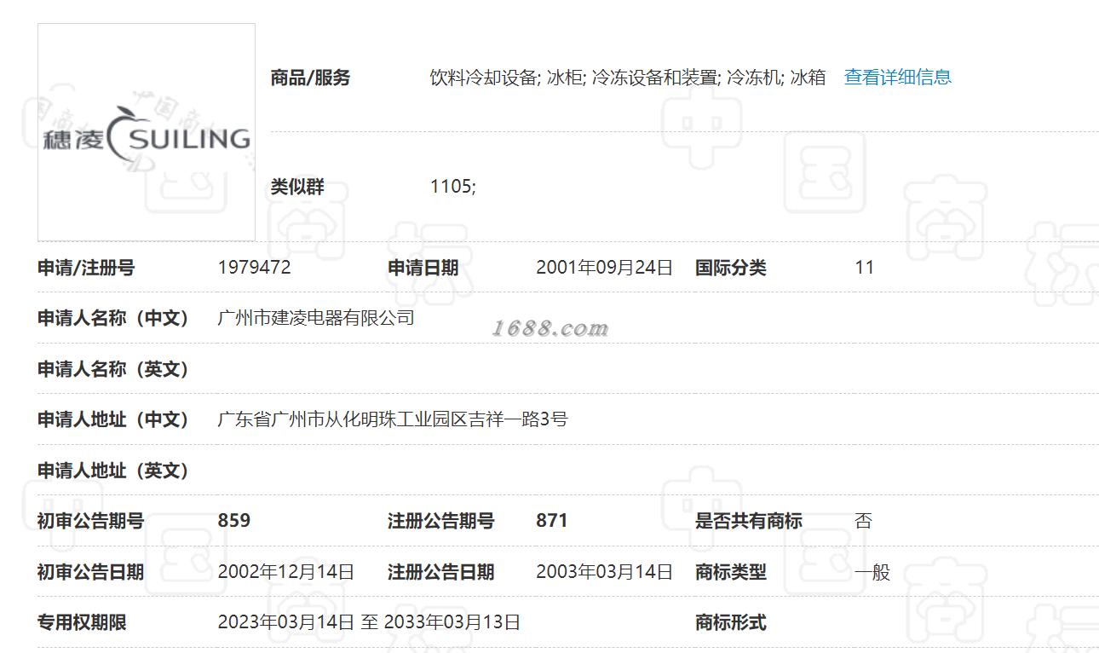Click the 申请日期 label
The image size is (1099, 653).
click(423, 268)
